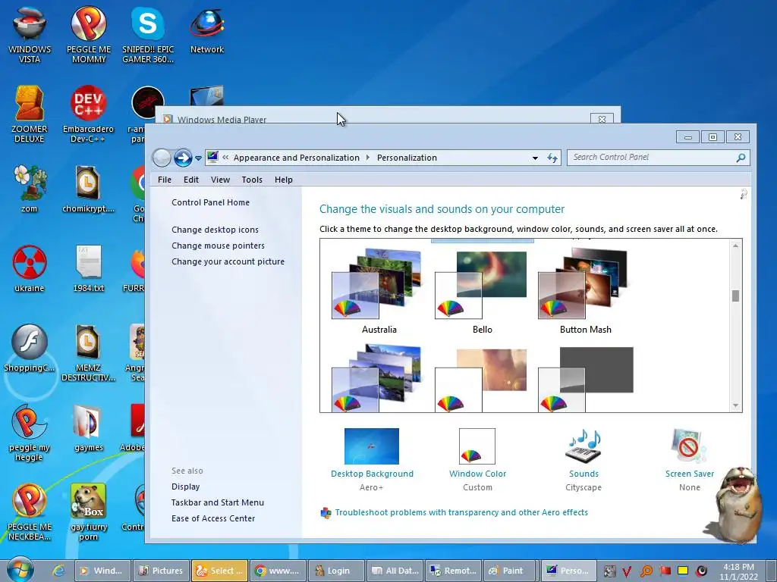Open the peggle my heggle icon
Image resolution: width=777 pixels, height=582 pixels.
(x=30, y=433)
